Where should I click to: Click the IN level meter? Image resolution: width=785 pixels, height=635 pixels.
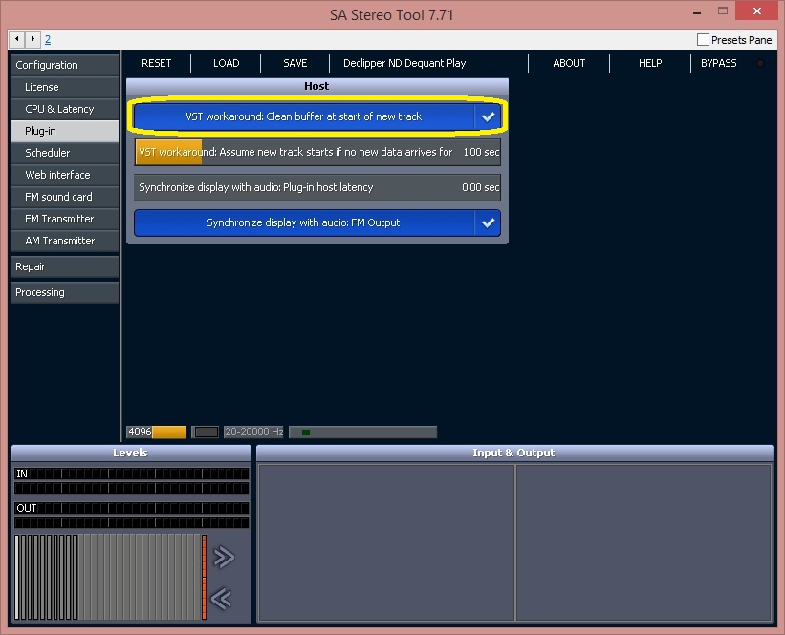(x=131, y=480)
